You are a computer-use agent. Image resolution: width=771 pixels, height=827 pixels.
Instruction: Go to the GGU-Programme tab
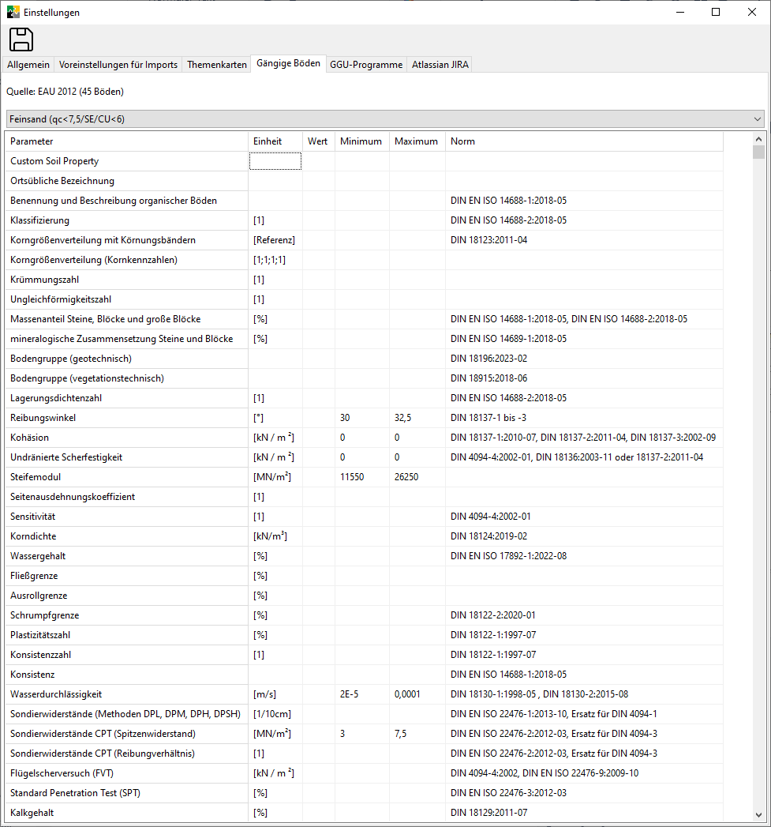point(365,65)
